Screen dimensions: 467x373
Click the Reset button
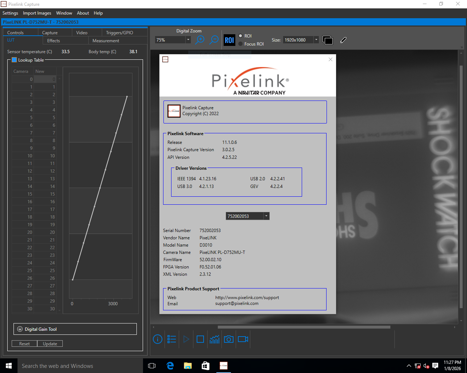tap(24, 343)
